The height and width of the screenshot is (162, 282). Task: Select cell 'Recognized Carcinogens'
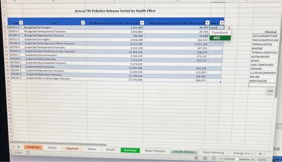pyautogui.click(x=37, y=27)
